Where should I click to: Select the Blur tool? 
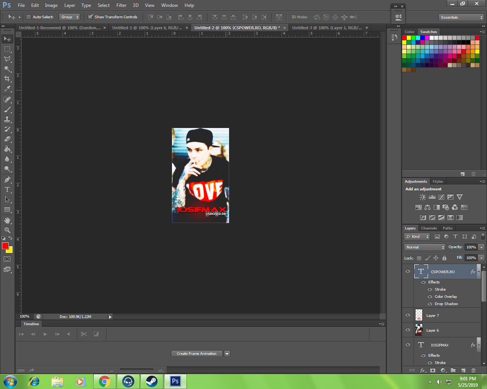pyautogui.click(x=7, y=159)
